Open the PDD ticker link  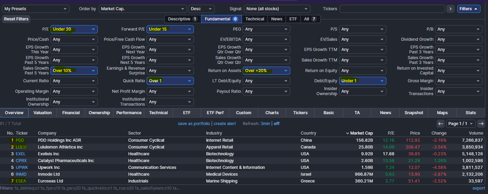(20, 140)
